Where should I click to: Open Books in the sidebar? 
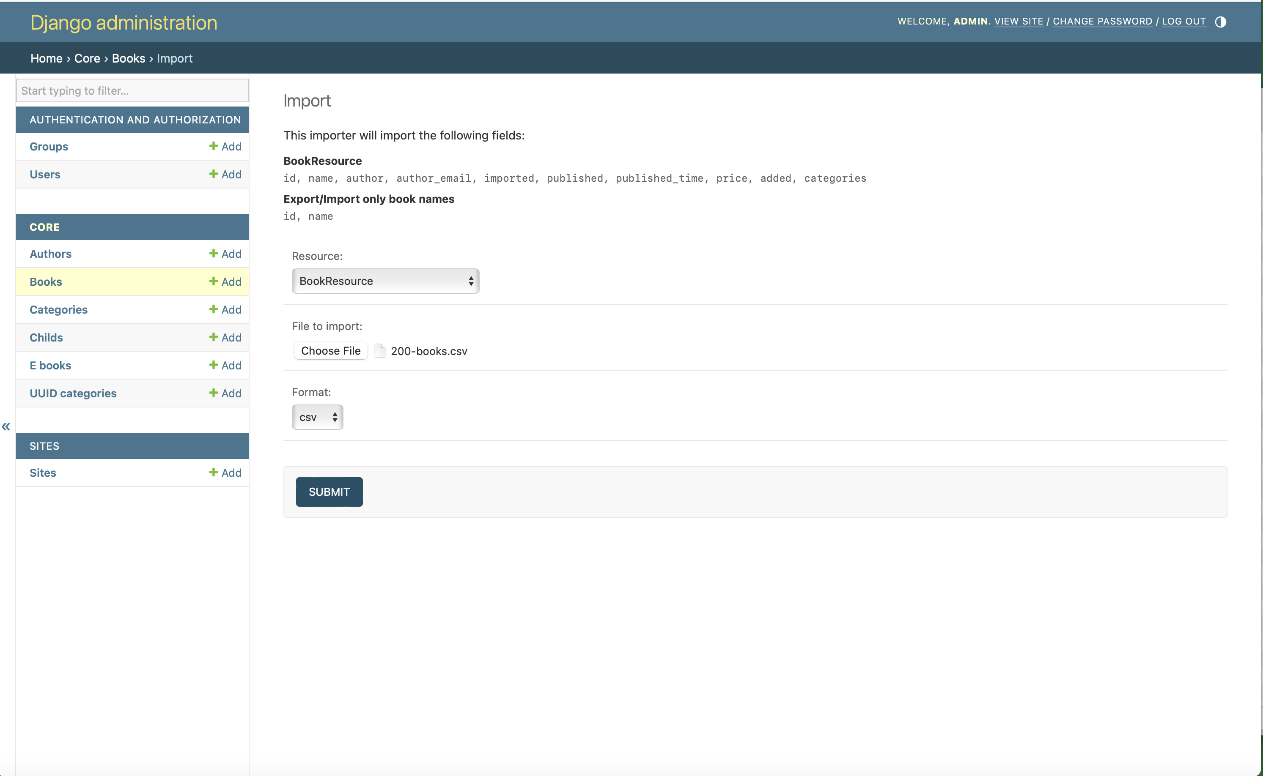pos(46,282)
